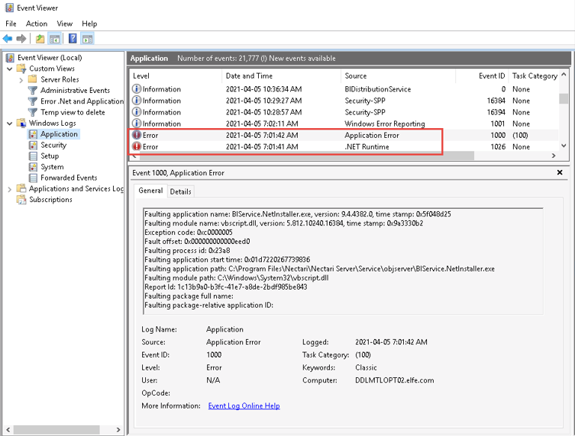Expand the Server Roles folder
The image size is (575, 436).
pos(21,79)
